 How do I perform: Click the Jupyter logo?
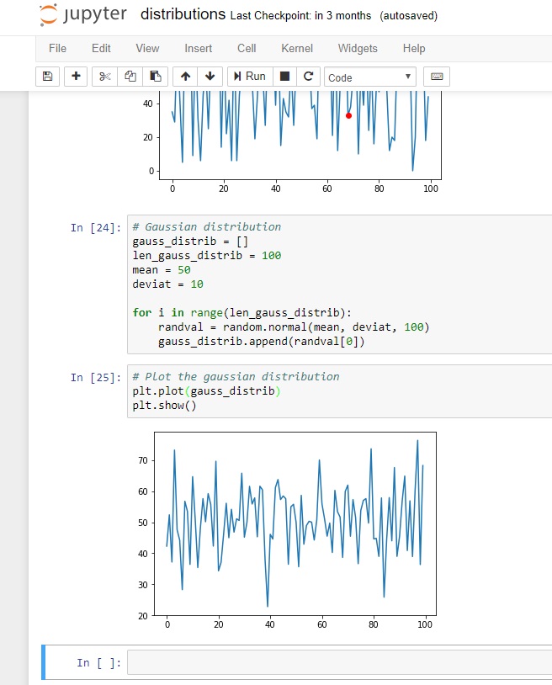coord(83,15)
